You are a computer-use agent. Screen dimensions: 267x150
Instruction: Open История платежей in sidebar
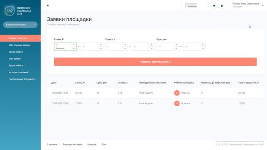[18, 72]
